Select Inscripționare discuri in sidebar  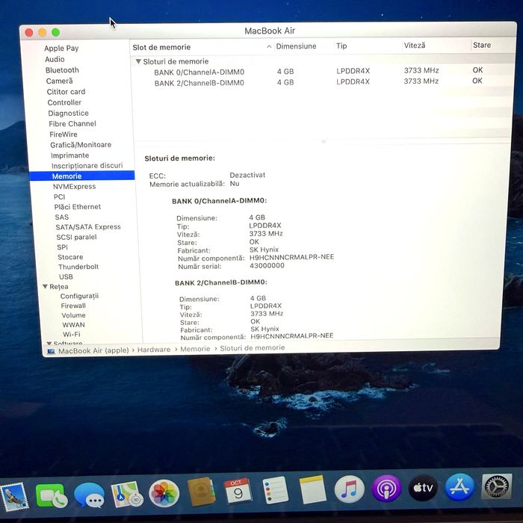87,166
